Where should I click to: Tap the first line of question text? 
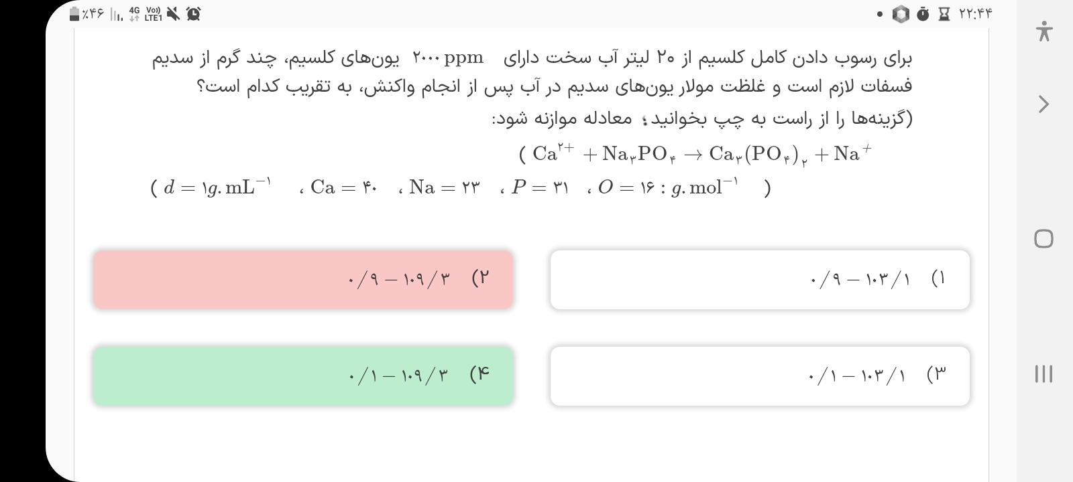[532, 58]
